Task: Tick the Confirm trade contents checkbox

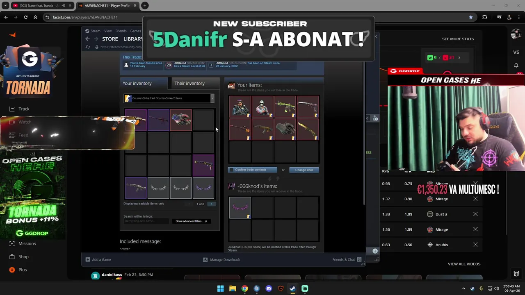Action: 231,170
